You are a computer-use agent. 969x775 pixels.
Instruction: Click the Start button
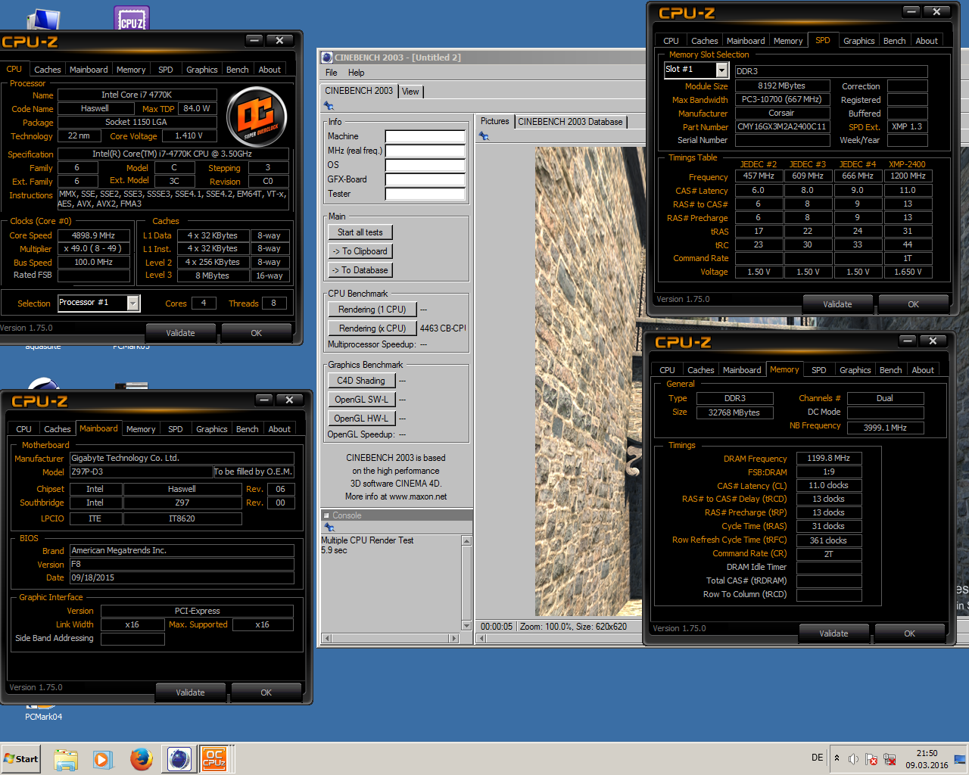tap(20, 759)
